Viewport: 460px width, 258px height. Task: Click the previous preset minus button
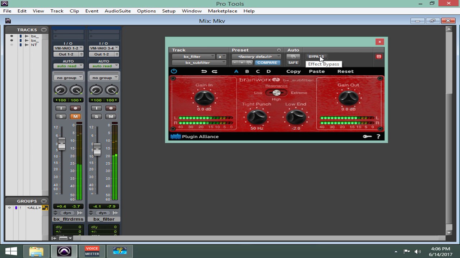(x=235, y=63)
